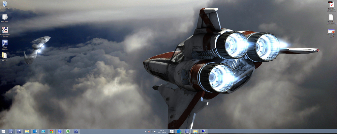The width and height of the screenshot is (337, 134).
Task: Click the volume speaker tray icon
Action: pyautogui.click(x=155, y=131)
